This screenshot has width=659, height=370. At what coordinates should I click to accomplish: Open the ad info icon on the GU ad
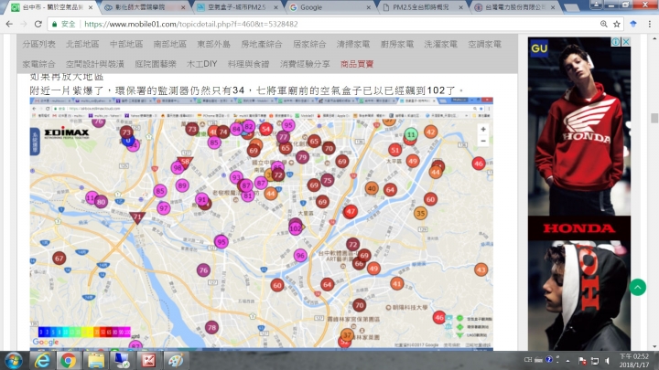(616, 41)
